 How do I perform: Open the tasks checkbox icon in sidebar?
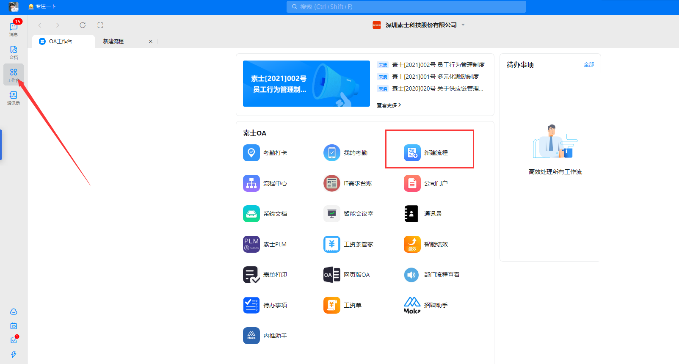point(14,340)
